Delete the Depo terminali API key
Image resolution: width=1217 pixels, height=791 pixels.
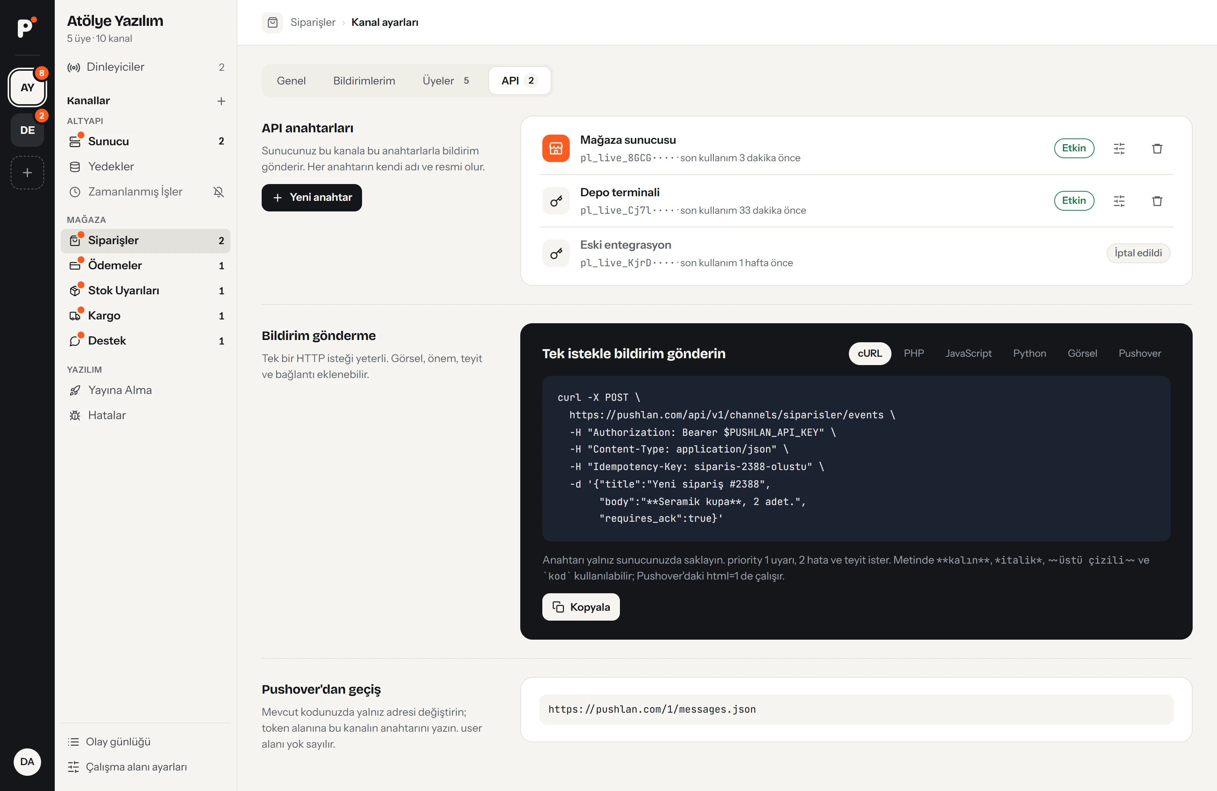[x=1157, y=201]
